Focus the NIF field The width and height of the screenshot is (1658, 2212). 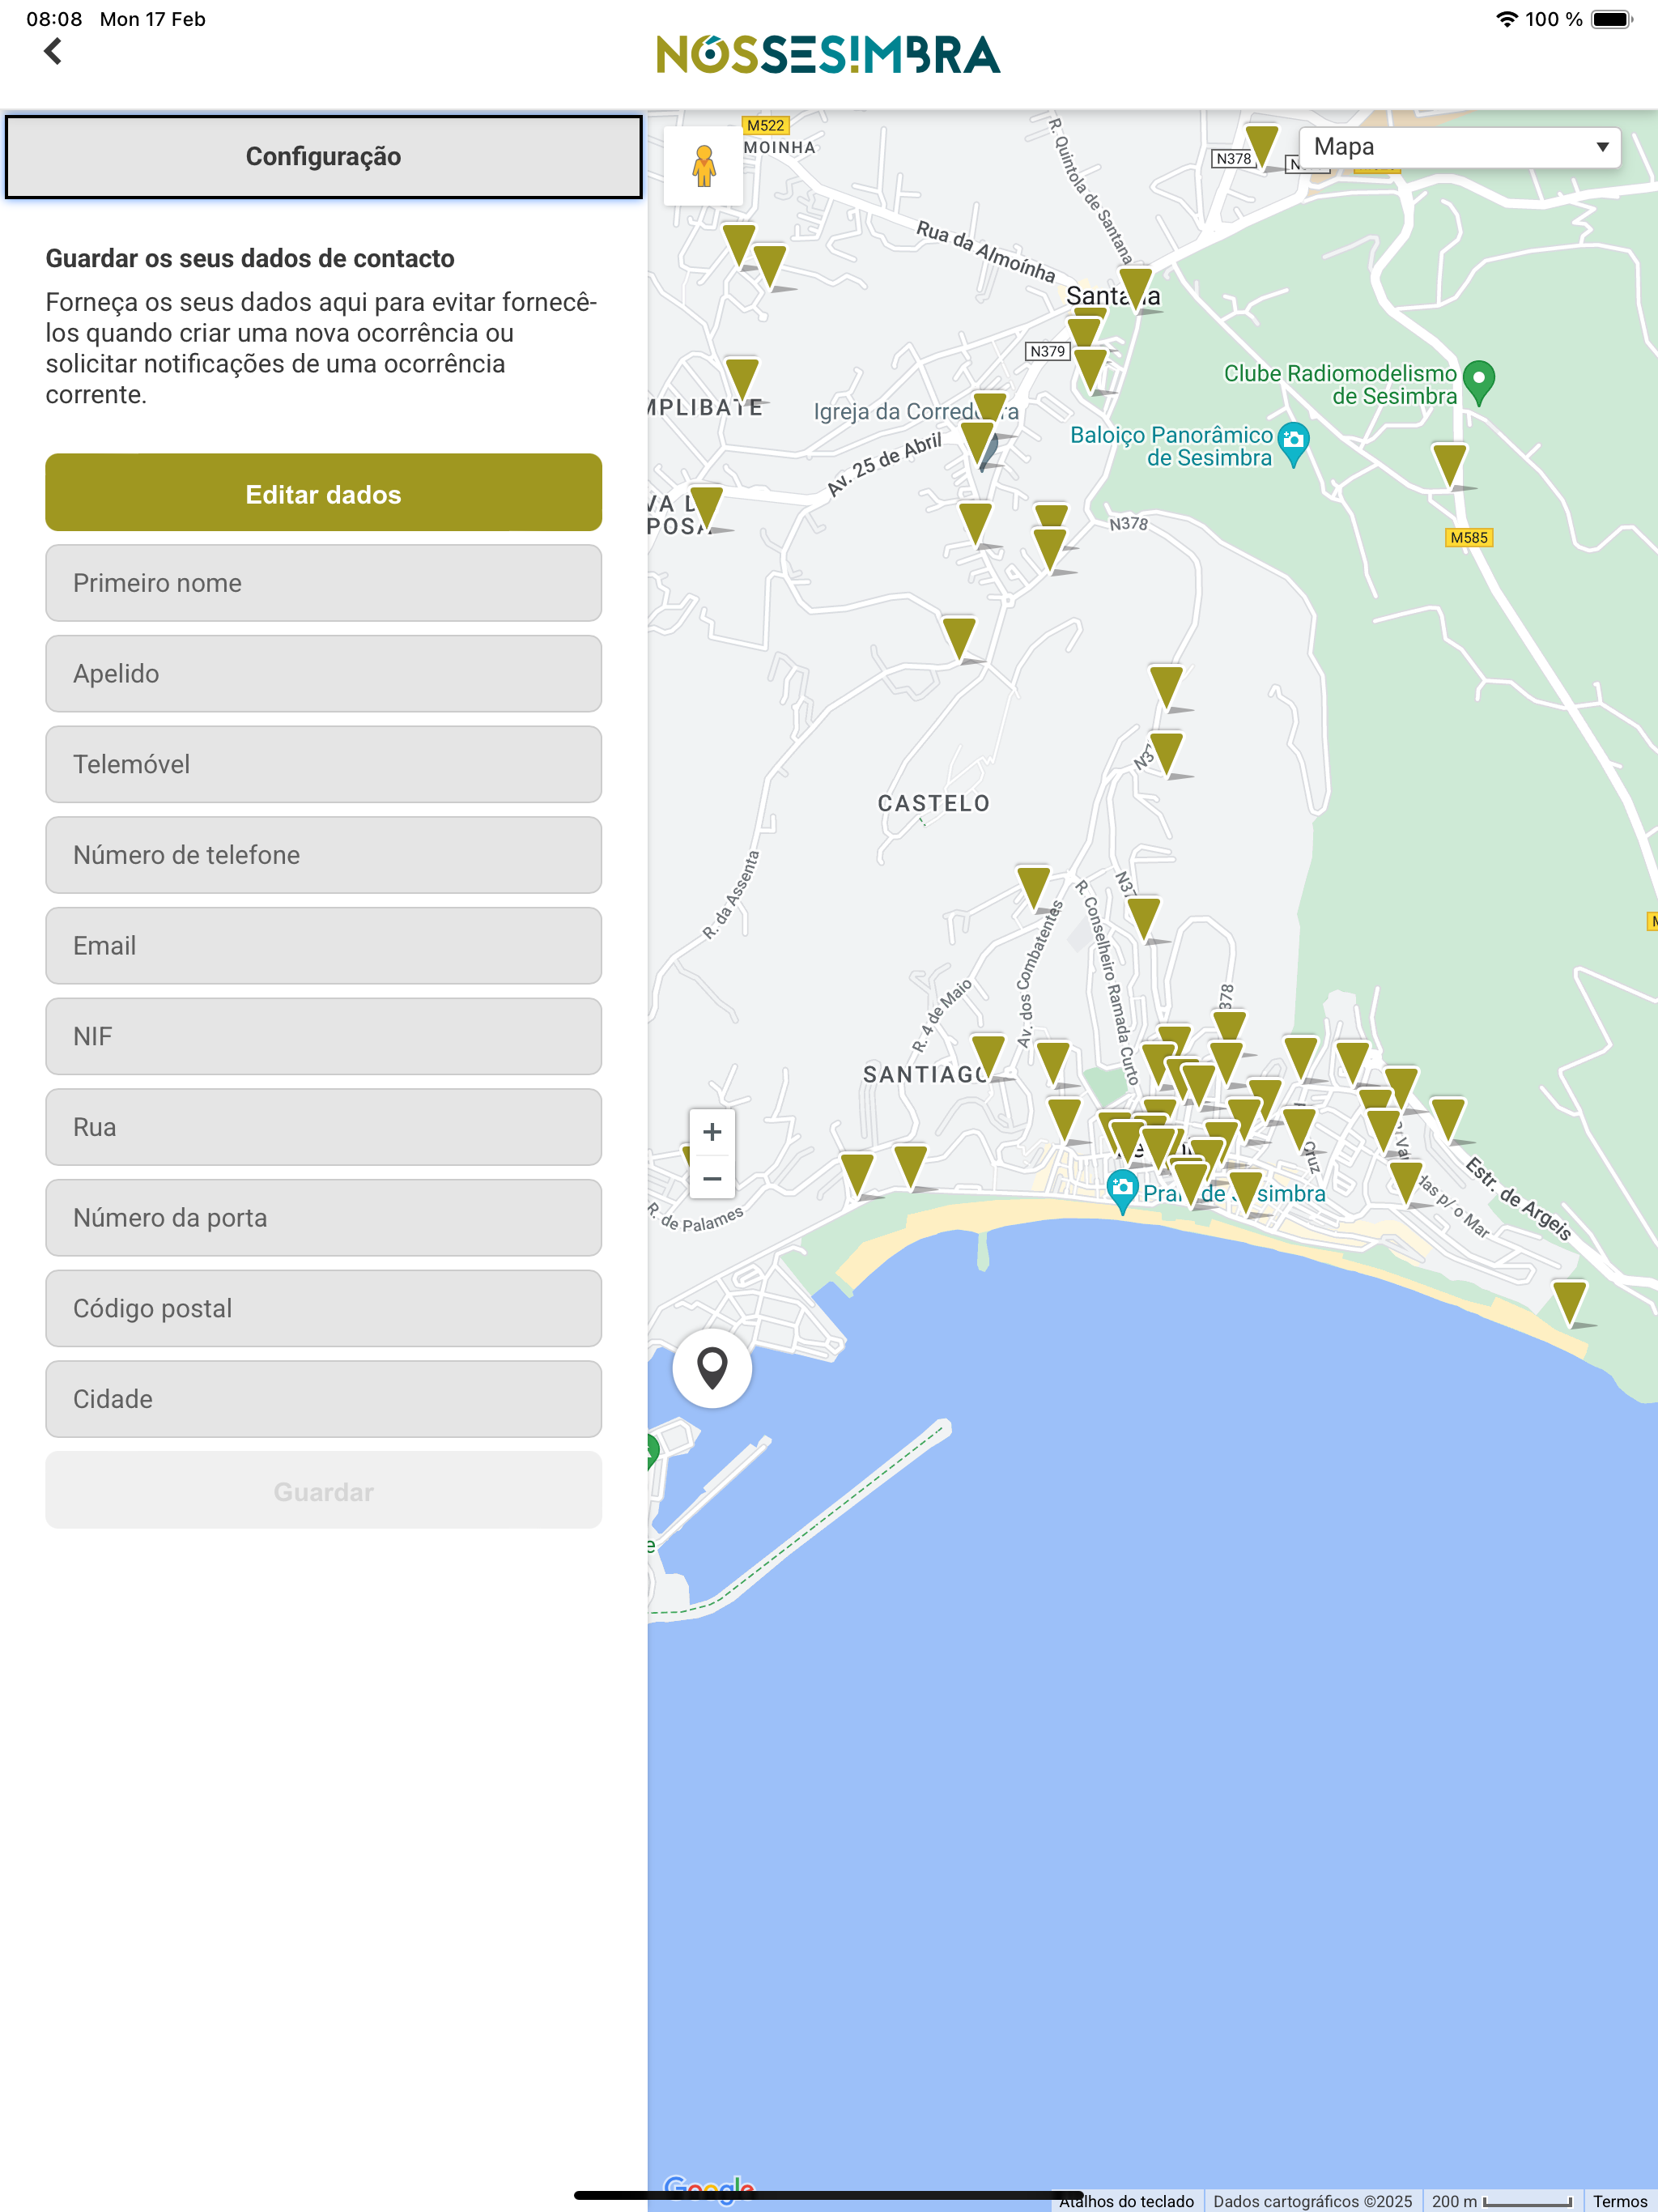pos(323,1036)
